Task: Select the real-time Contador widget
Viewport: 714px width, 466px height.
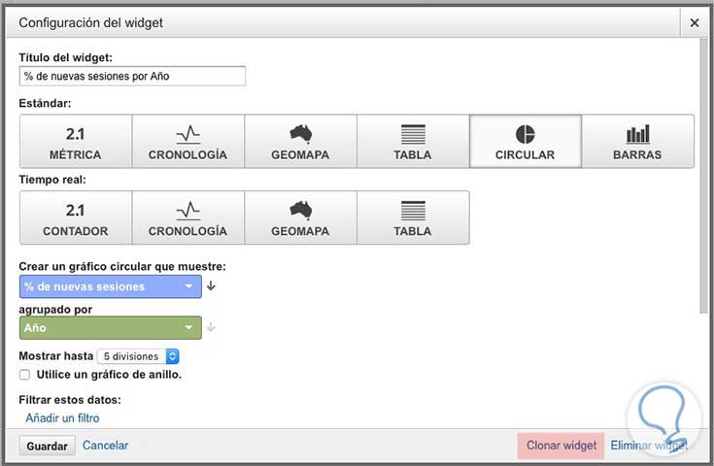Action: [75, 217]
